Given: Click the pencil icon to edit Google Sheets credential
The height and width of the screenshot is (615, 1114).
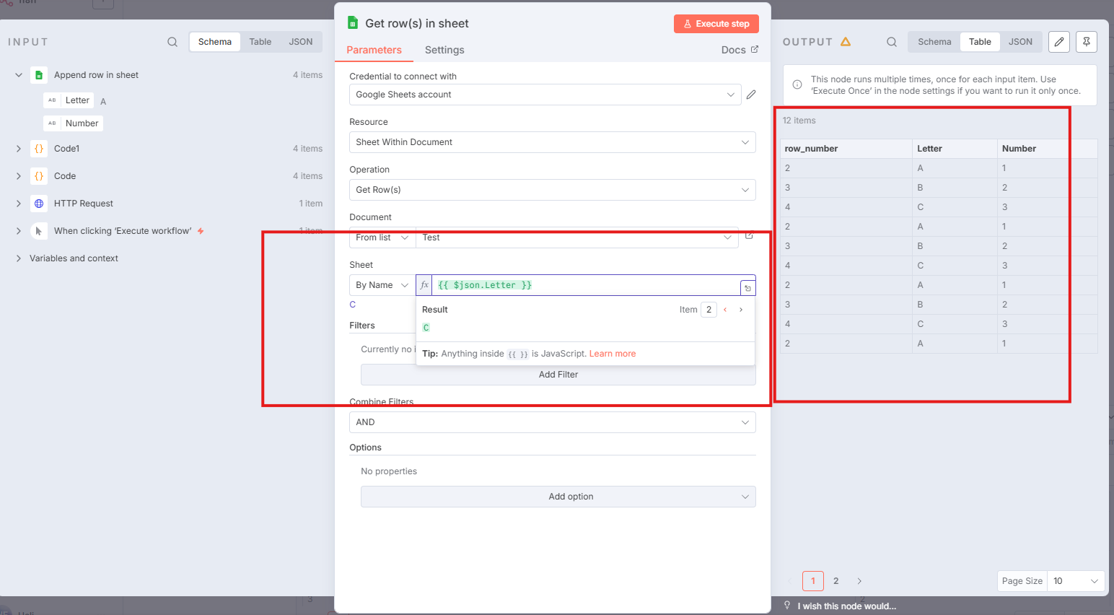Looking at the screenshot, I should click(751, 94).
